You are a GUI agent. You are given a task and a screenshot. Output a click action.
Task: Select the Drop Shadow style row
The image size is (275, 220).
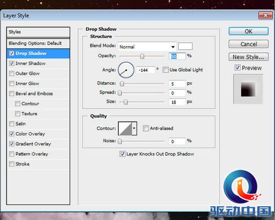(x=38, y=53)
